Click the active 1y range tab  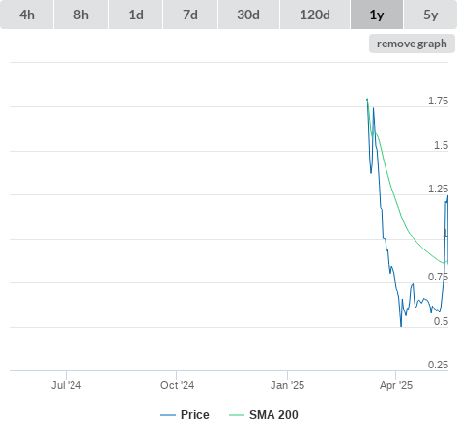tap(377, 15)
